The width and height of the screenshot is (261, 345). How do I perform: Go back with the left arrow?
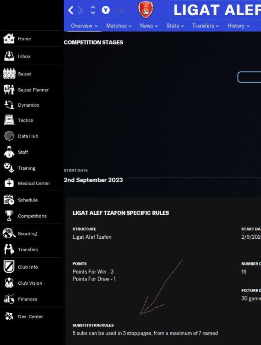(71, 10)
